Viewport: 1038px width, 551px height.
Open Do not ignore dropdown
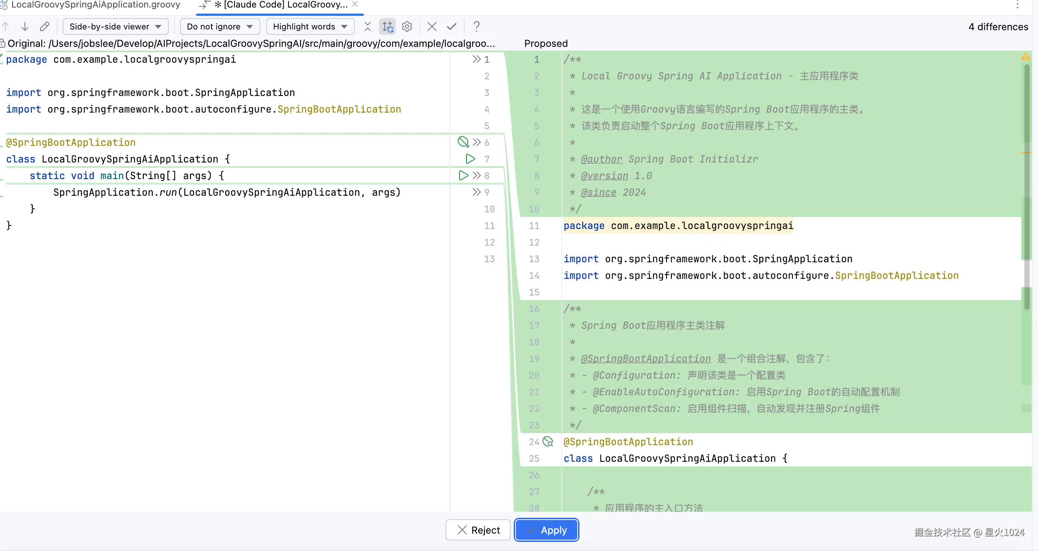[x=220, y=26]
